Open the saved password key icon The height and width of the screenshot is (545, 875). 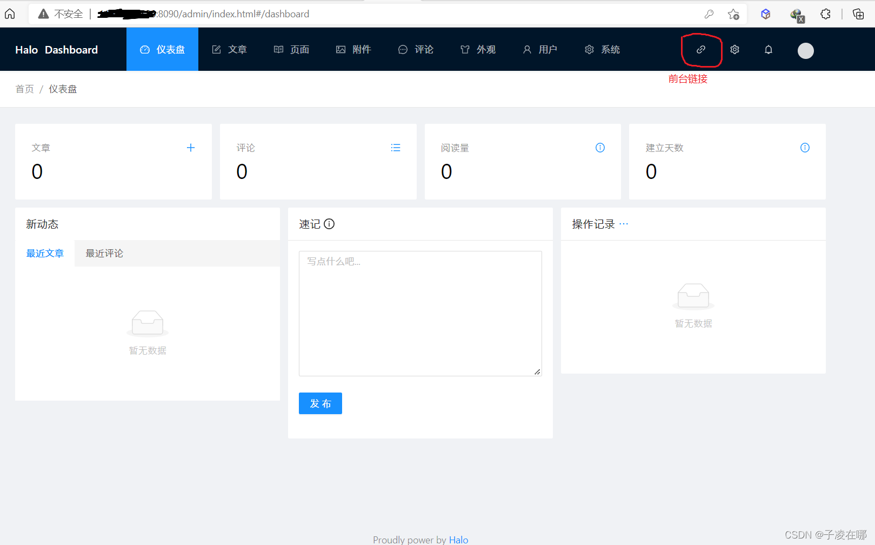point(709,14)
